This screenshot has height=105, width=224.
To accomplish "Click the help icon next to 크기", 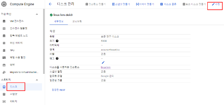I will [57, 41].
